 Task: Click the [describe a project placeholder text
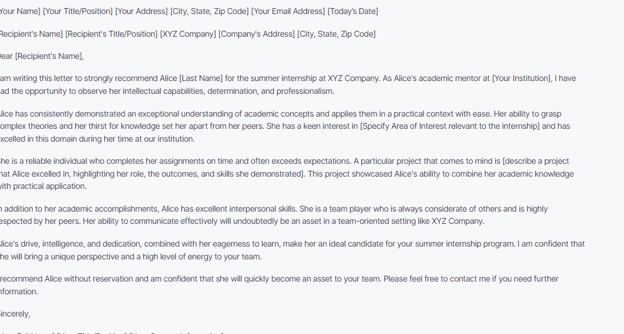(x=535, y=161)
